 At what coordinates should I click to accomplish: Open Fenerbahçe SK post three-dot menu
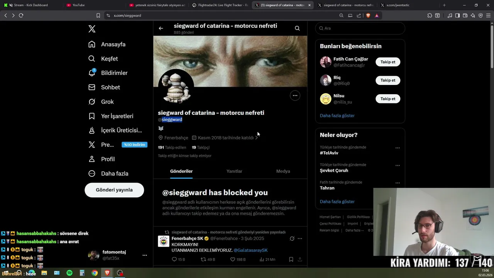(x=300, y=239)
